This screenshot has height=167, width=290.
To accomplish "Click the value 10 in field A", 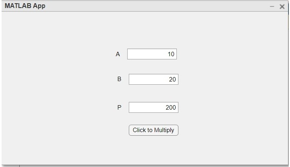I will (171, 54).
